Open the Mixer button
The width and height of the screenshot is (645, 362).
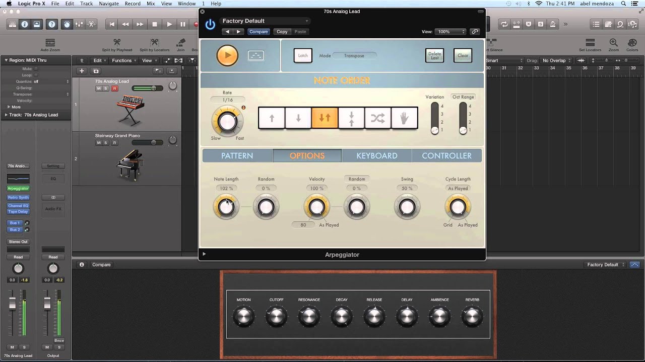tap(79, 24)
